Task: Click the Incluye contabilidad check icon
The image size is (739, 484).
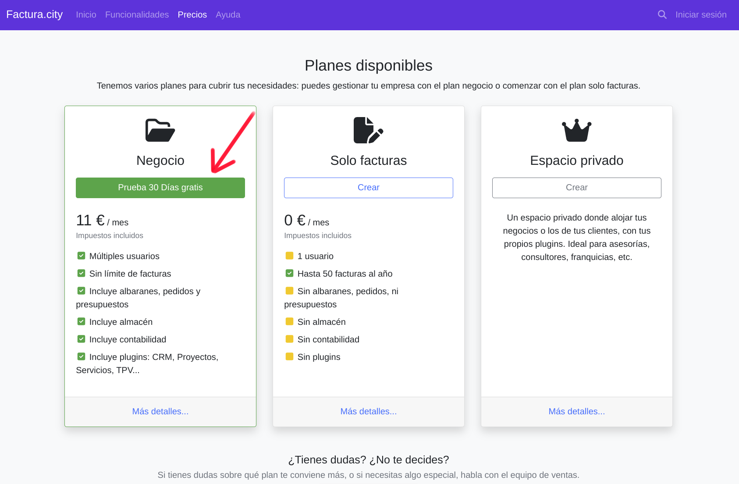Action: tap(81, 339)
